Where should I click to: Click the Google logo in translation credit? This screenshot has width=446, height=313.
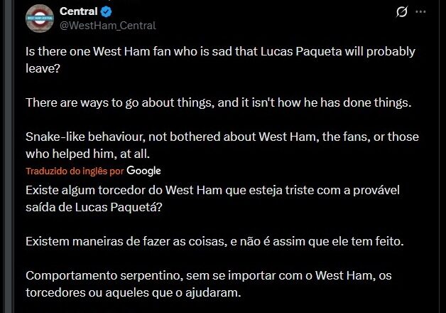(144, 171)
